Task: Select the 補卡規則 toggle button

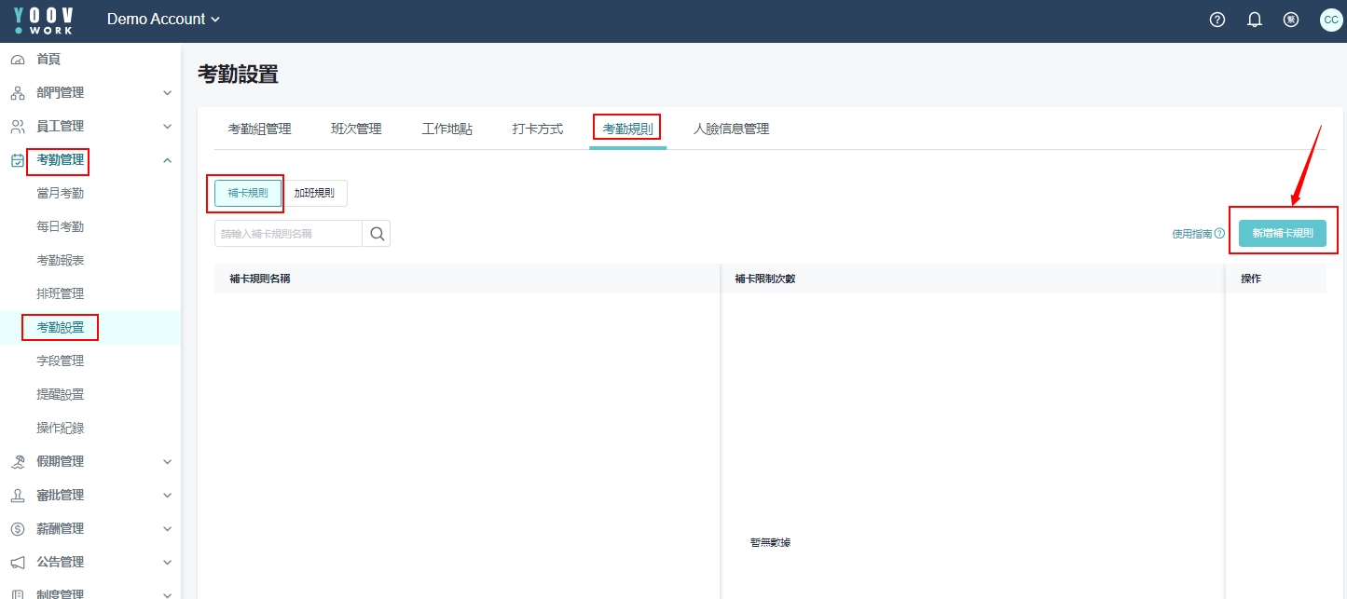Action: [x=248, y=193]
